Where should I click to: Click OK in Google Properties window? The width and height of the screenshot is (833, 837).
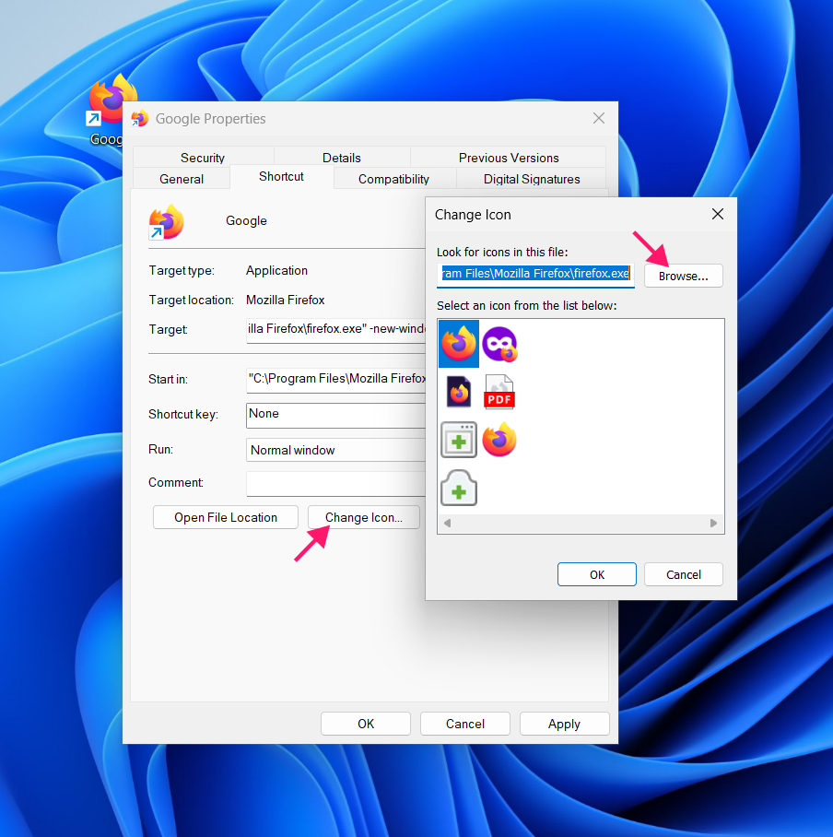366,724
